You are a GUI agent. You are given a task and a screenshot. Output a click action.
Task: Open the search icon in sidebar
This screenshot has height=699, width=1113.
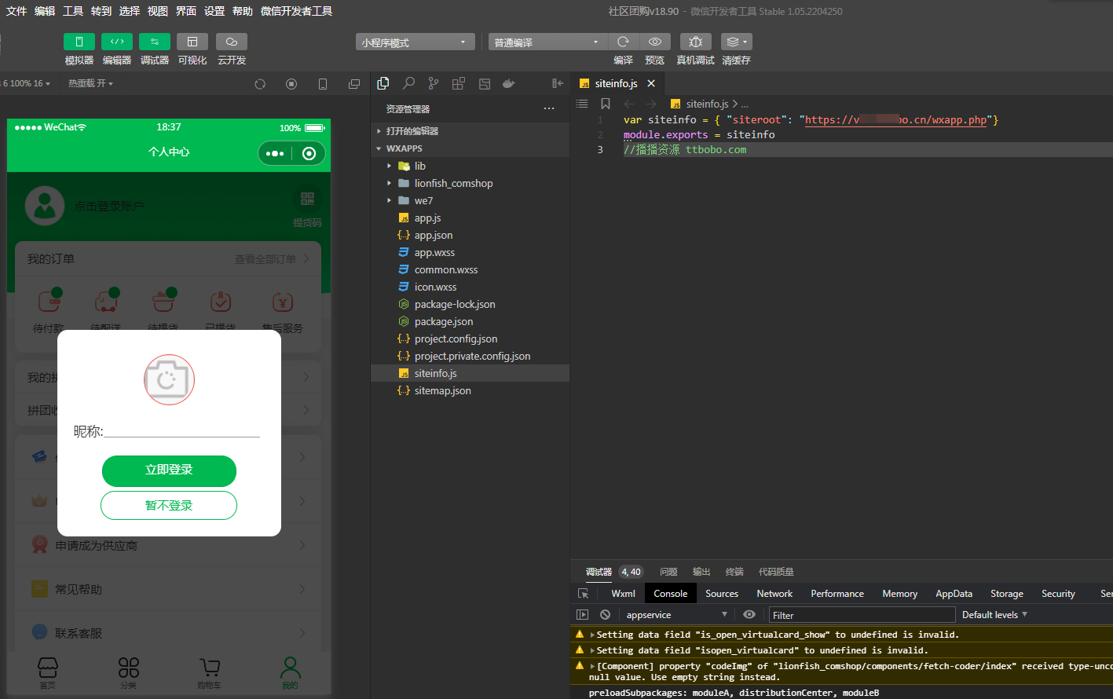408,83
